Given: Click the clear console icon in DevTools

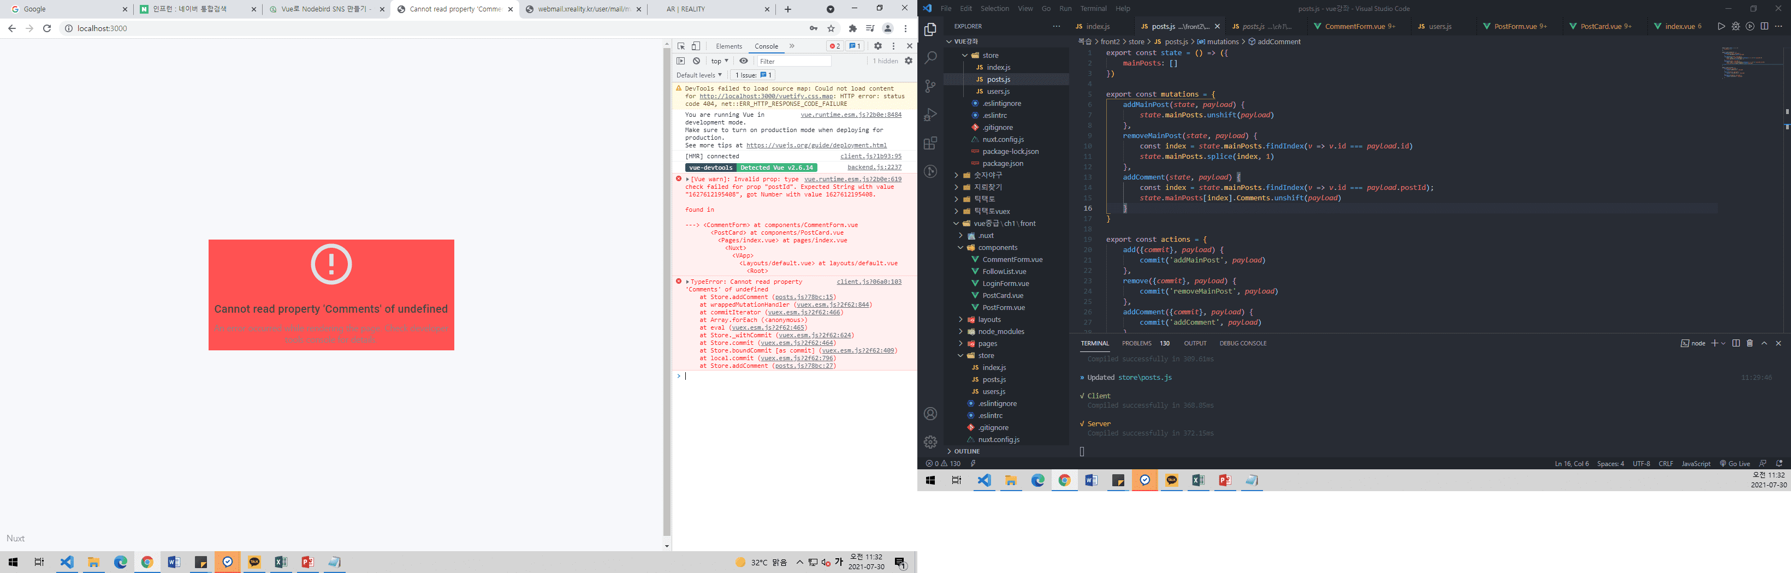Looking at the screenshot, I should click(696, 61).
